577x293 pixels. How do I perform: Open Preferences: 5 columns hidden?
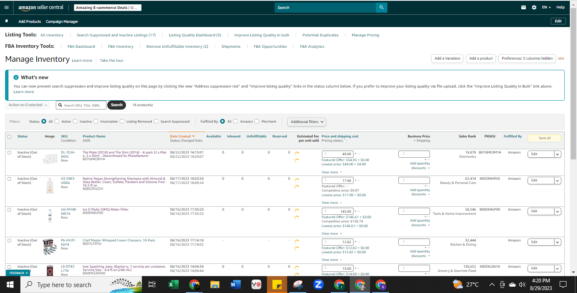click(527, 58)
